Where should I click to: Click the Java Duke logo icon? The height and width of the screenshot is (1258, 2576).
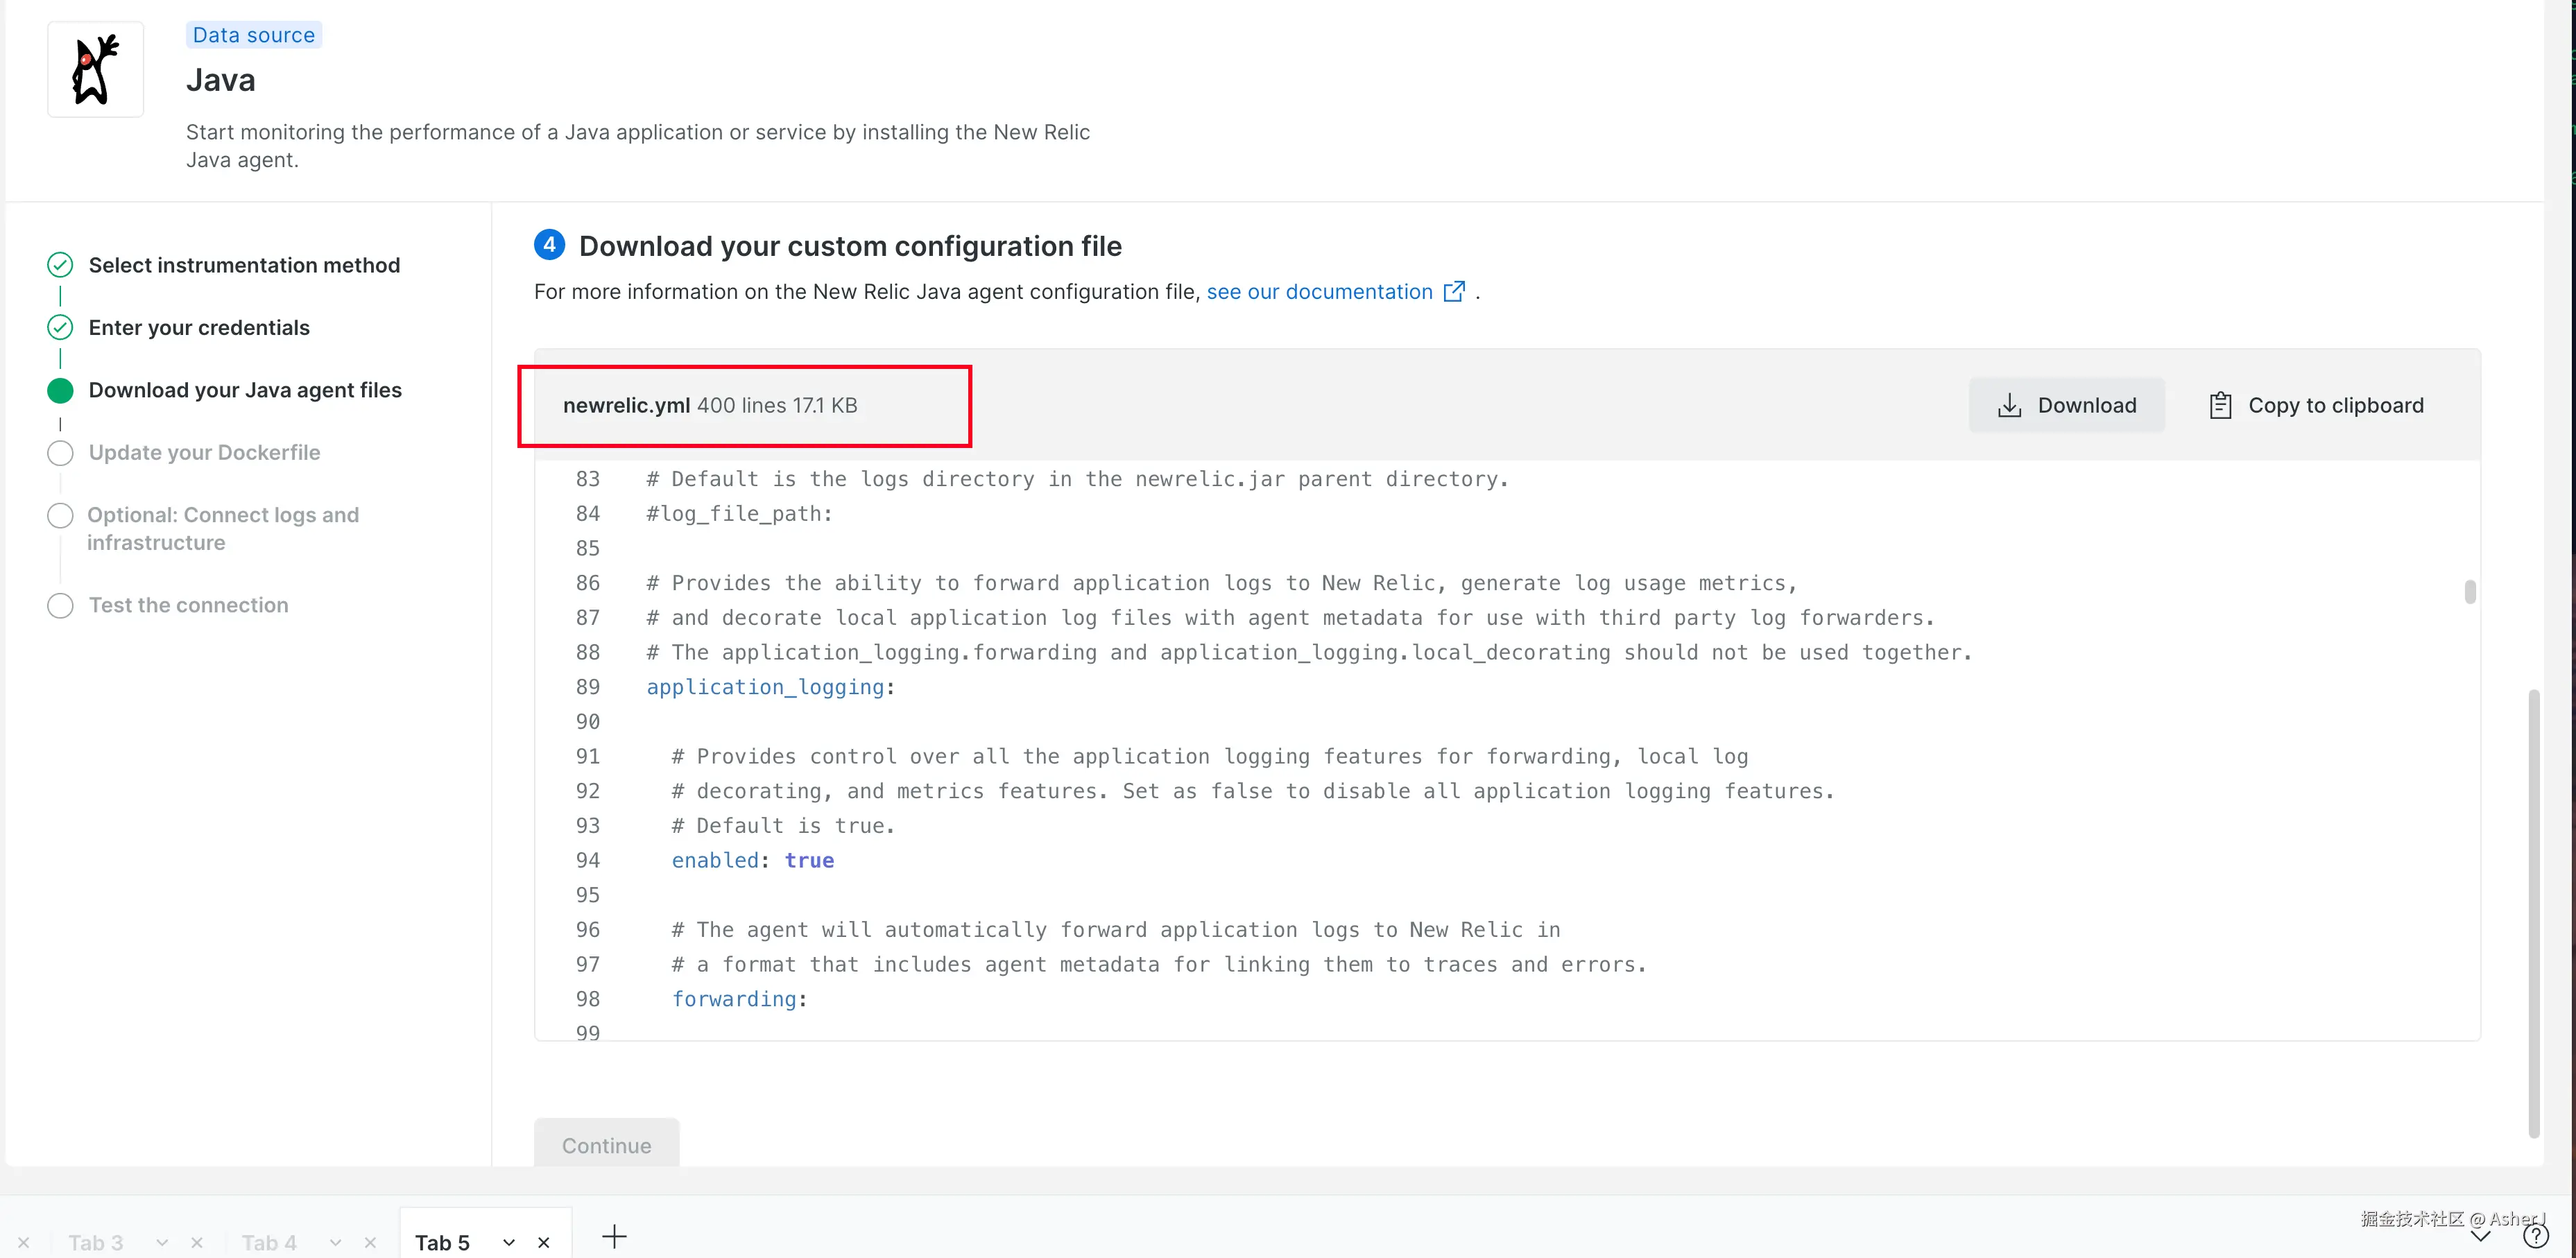95,69
